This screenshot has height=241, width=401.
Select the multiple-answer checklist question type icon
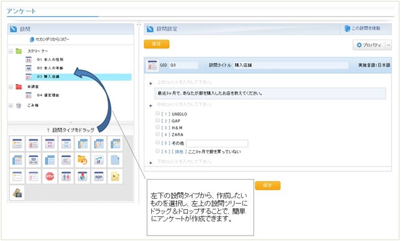click(33, 144)
